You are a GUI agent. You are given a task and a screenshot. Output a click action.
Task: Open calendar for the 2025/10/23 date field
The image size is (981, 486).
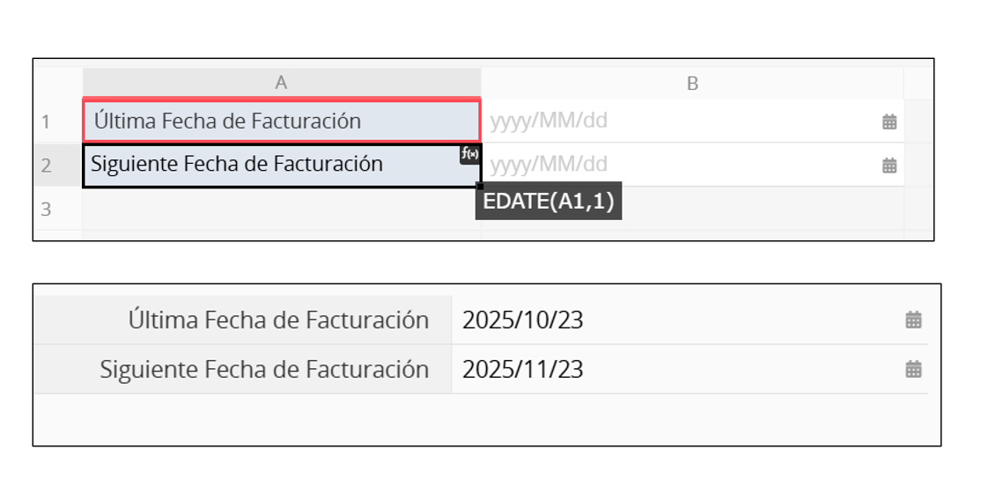click(913, 320)
